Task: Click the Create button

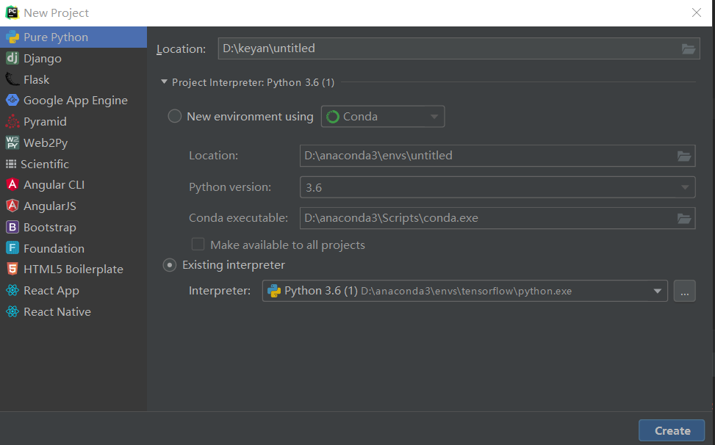Action: 672,431
